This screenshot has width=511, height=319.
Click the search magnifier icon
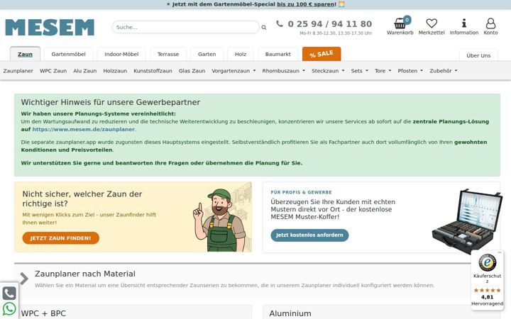[264, 28]
